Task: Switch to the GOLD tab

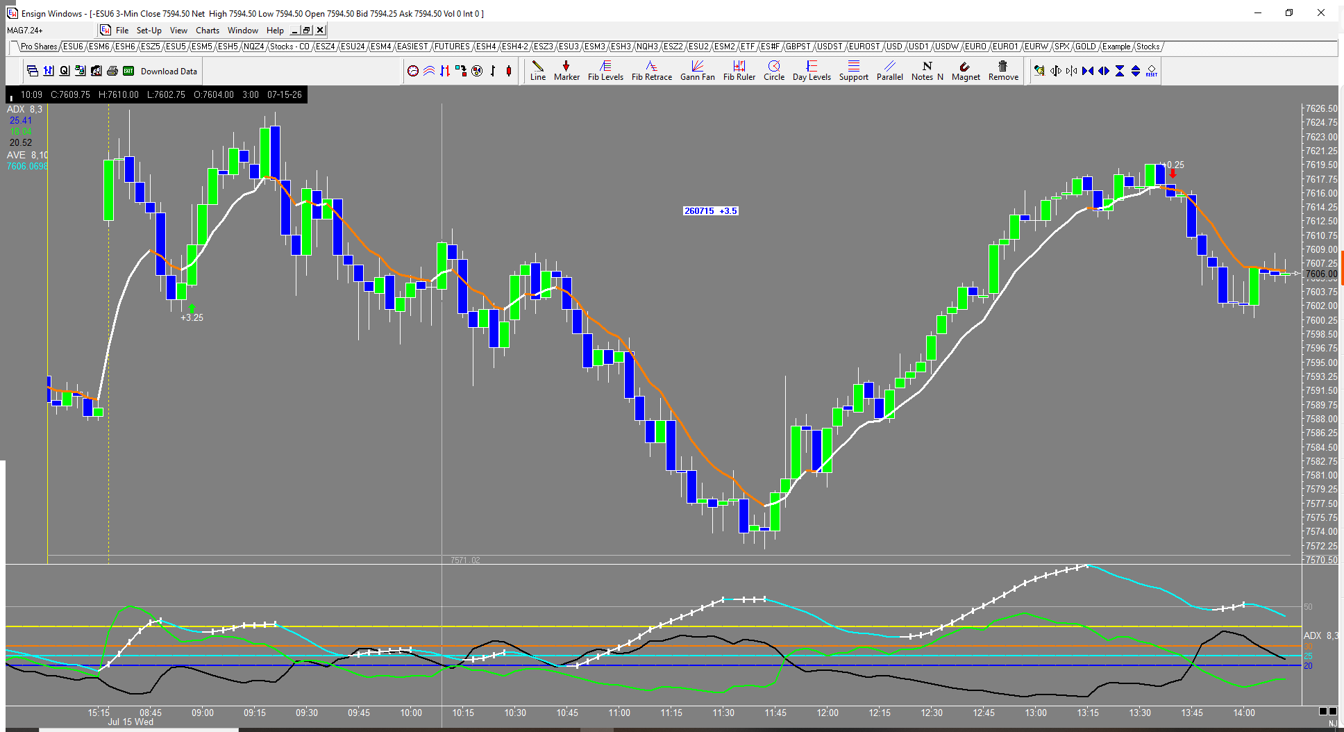Action: pos(1086,47)
